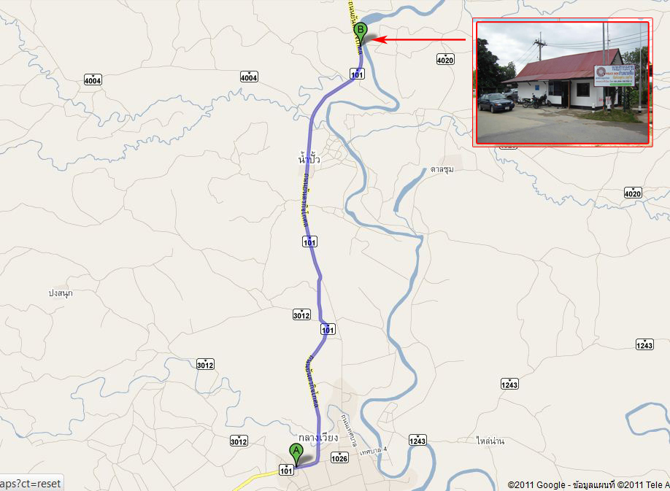Click the 101 shield just below marker B
Screen dimensions: 670x491
[x=357, y=74]
